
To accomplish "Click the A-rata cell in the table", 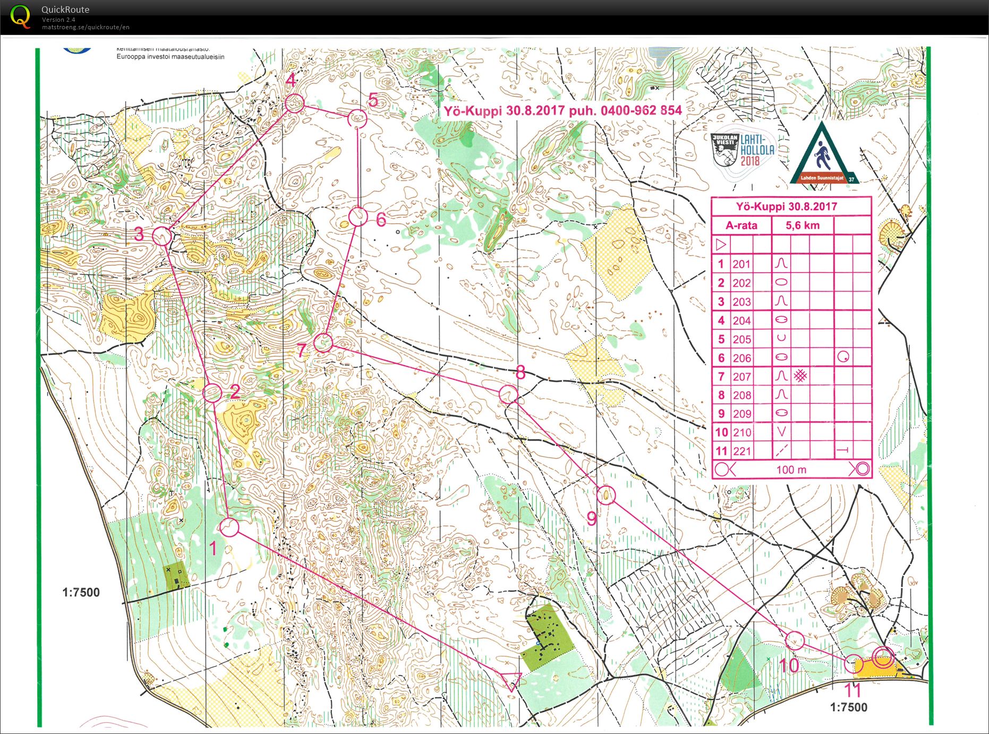I will pyautogui.click(x=741, y=225).
